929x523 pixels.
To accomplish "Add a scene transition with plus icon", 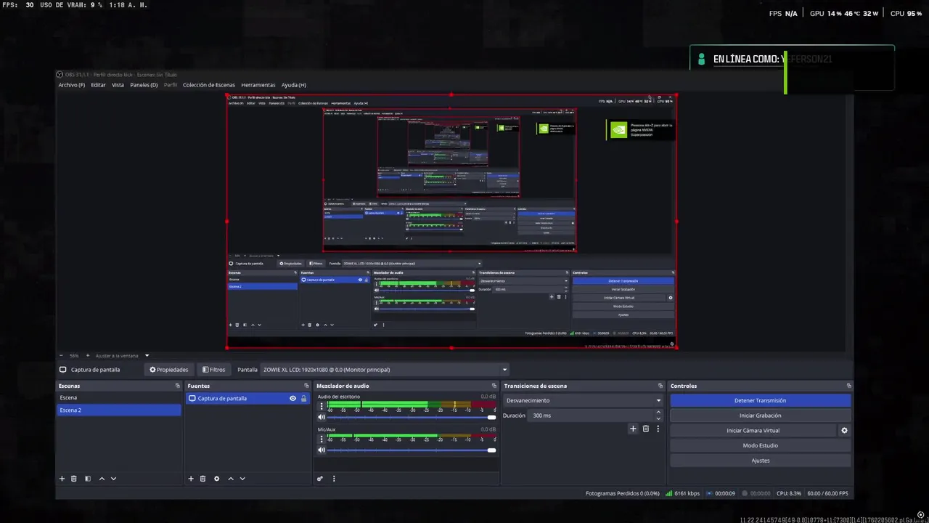I will point(633,429).
